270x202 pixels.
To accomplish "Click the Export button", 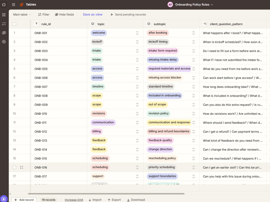I will tap(114, 200).
